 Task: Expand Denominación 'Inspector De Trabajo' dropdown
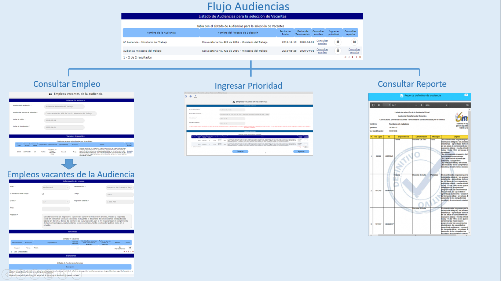point(120,188)
